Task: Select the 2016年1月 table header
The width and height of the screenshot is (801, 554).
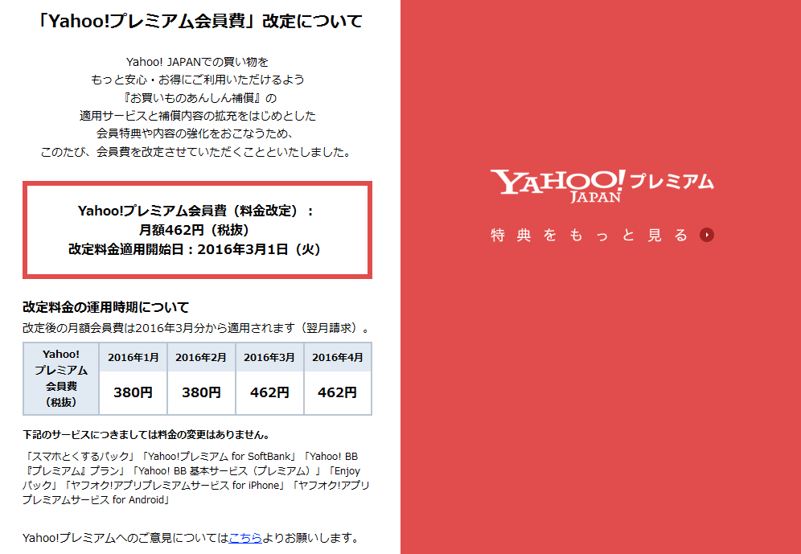Action: pos(133,358)
